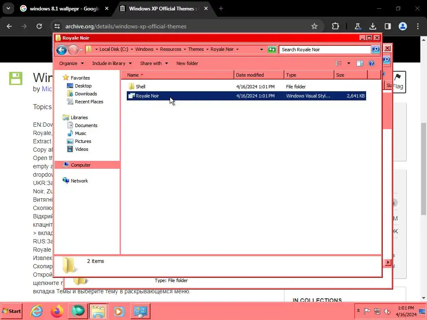The image size is (427, 320).
Task: Refresh the Royale Noir folder view
Action: pos(272,50)
